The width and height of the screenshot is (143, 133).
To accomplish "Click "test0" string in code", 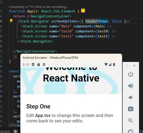I will [66, 31].
